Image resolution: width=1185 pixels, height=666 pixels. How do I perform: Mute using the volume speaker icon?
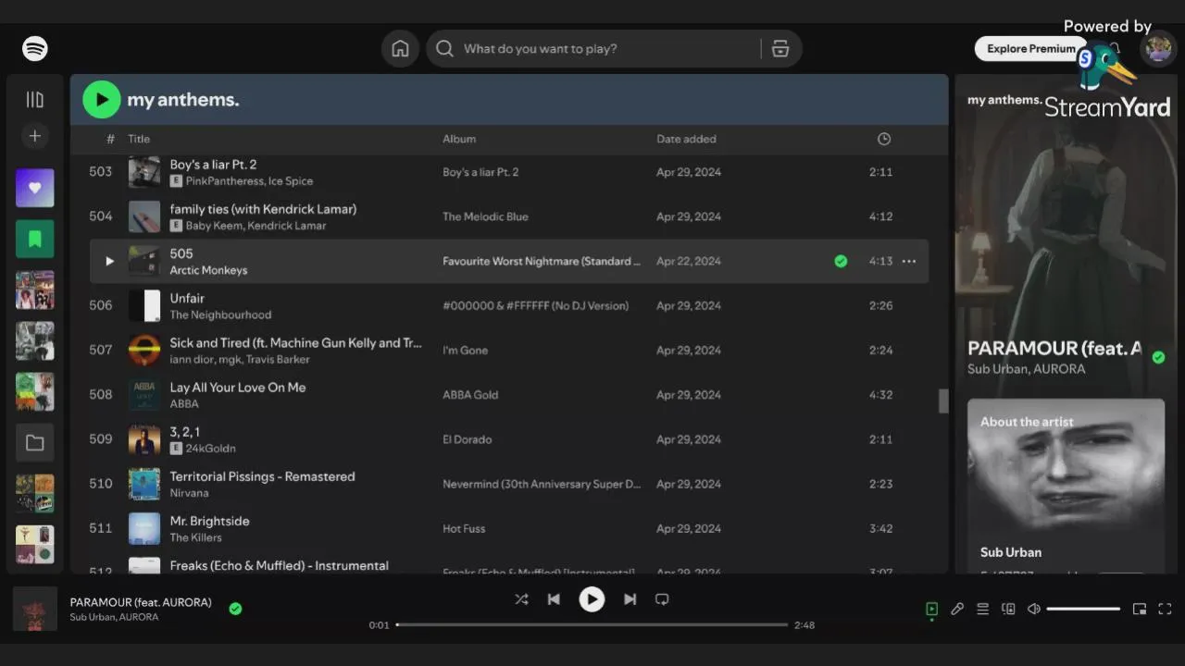pyautogui.click(x=1034, y=609)
